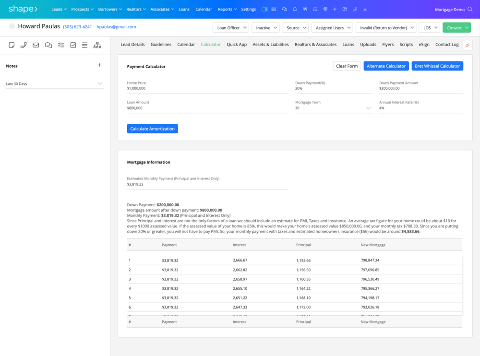Click the top bar chart board icon
480x356 pixels.
pyautogui.click(x=305, y=9)
